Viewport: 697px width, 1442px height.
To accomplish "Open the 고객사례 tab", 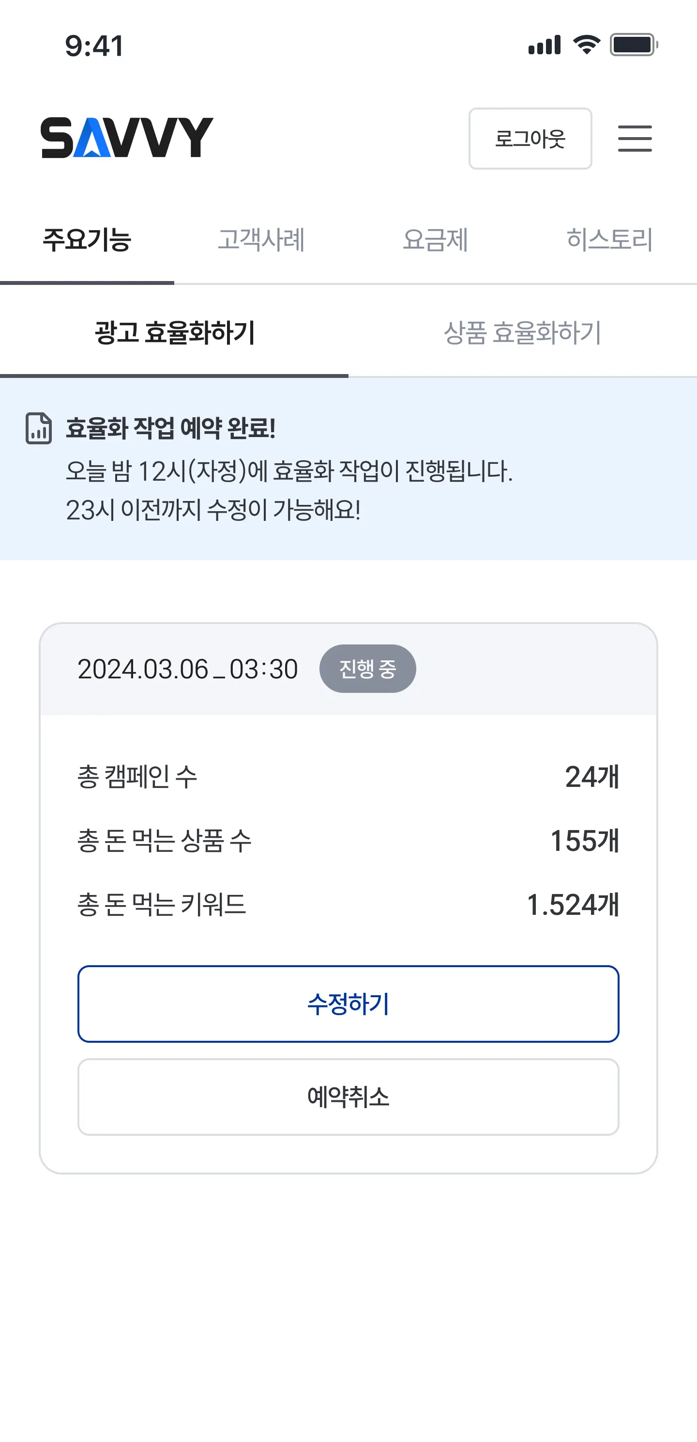I will (x=261, y=240).
